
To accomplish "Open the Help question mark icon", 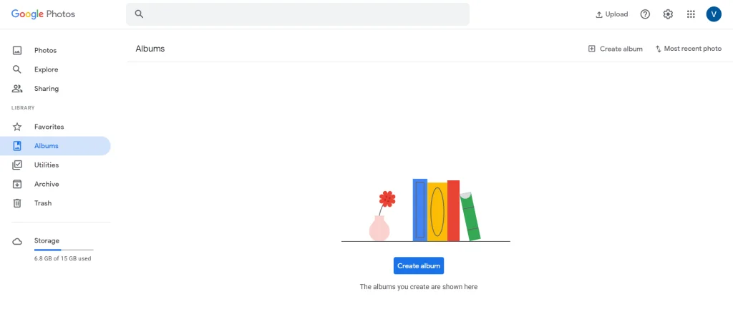I will click(645, 14).
